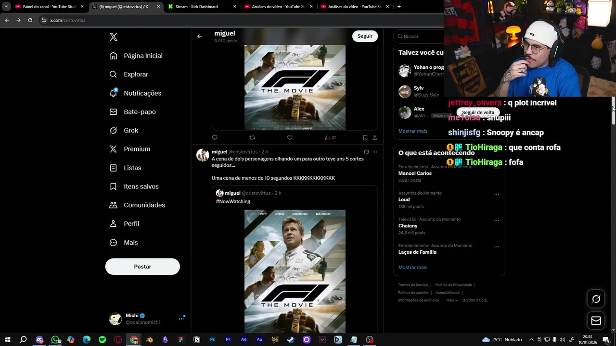Open Bate-papo messages
This screenshot has width=616, height=346.
pos(133,112)
